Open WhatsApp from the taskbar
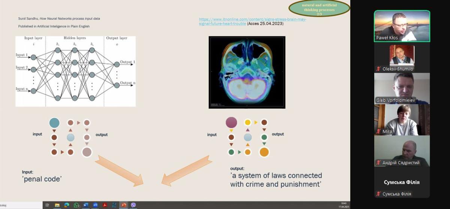This screenshot has width=450, height=209. click(x=76, y=205)
